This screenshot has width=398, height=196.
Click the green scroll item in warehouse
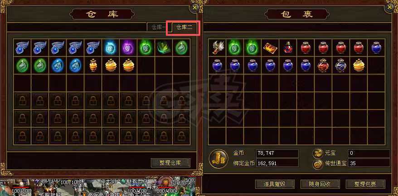click(164, 48)
